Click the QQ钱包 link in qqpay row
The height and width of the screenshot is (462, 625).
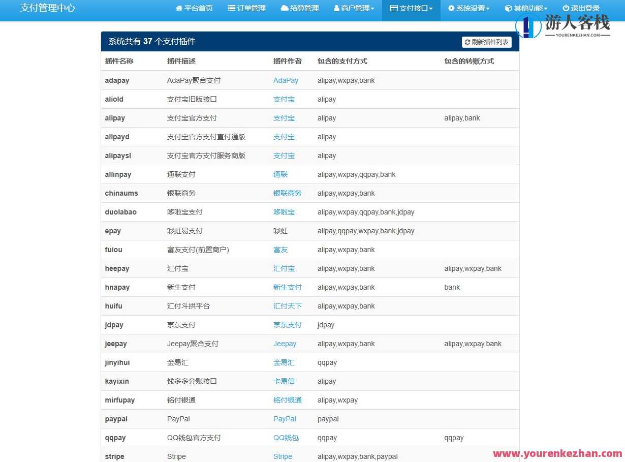(x=286, y=438)
